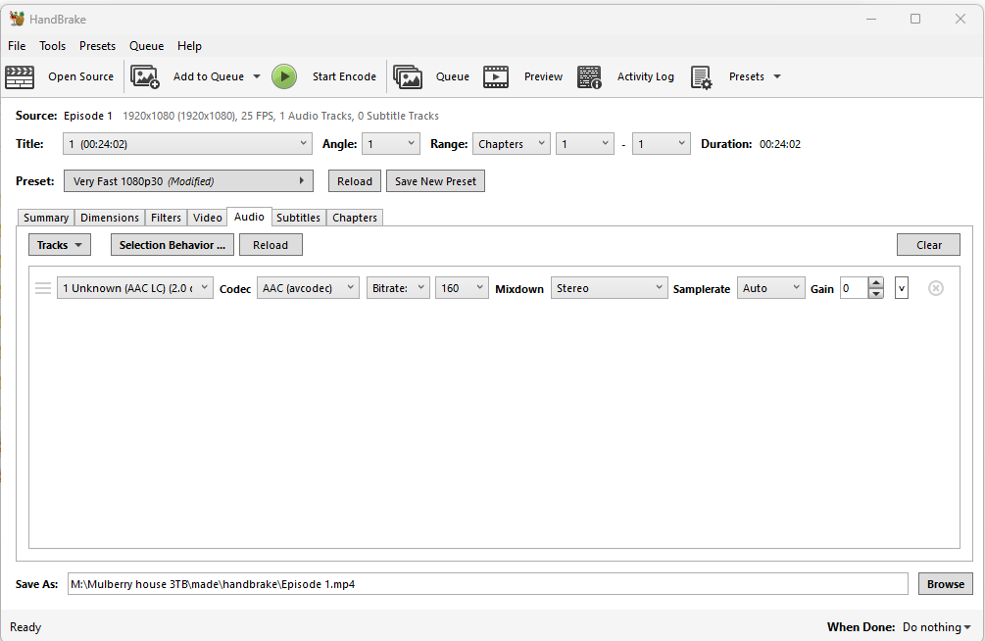
Task: Click the Activity Log label
Action: point(645,76)
